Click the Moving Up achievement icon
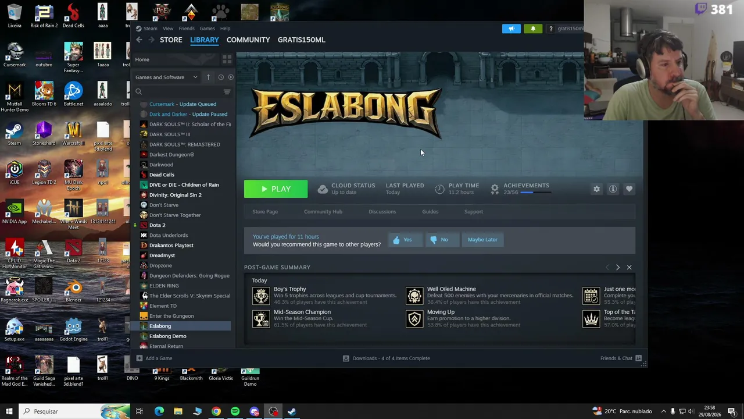 414,318
